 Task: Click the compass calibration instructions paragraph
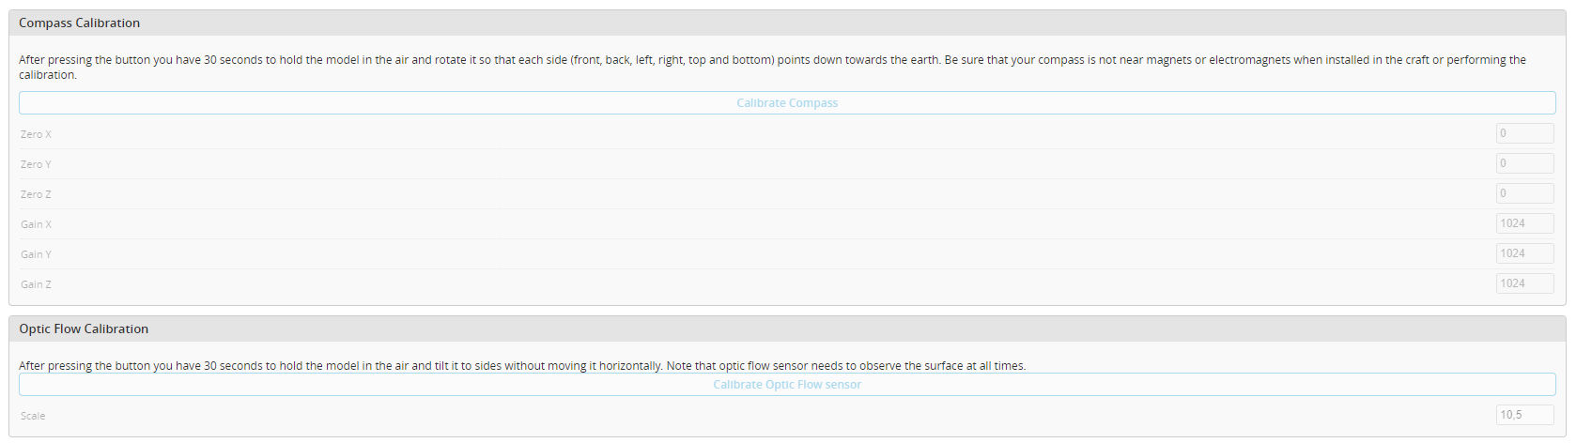point(772,67)
